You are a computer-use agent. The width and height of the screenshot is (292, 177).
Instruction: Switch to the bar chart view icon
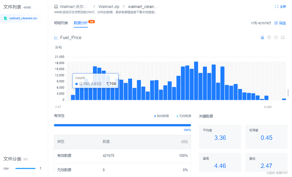[x=262, y=37]
